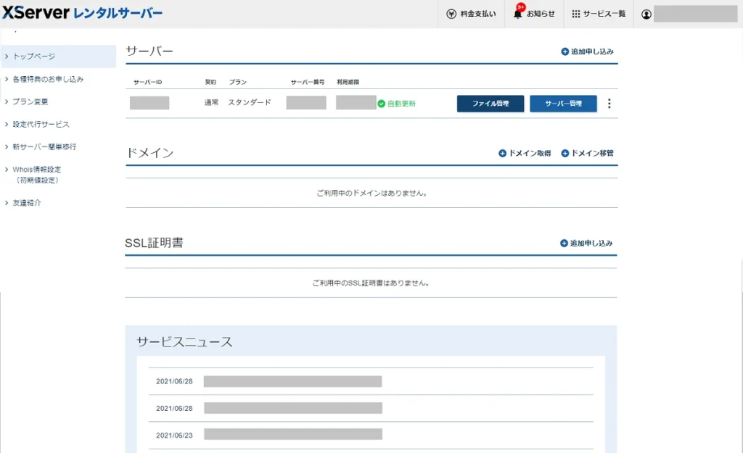Open 設定代行サービス in the sidebar
The image size is (743, 453).
(41, 125)
